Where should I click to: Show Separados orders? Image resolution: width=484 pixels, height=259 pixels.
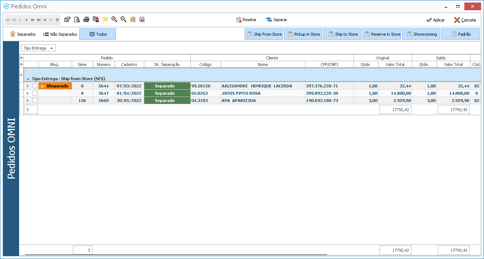23,34
